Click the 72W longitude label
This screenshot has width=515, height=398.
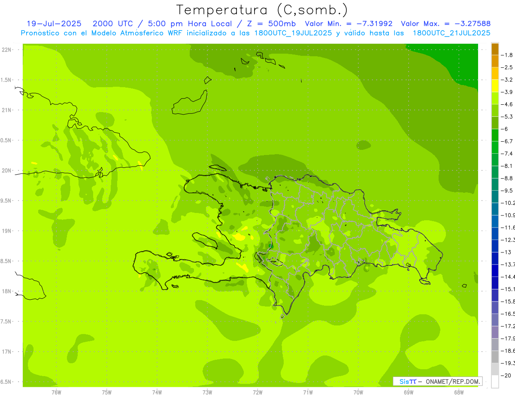click(257, 392)
